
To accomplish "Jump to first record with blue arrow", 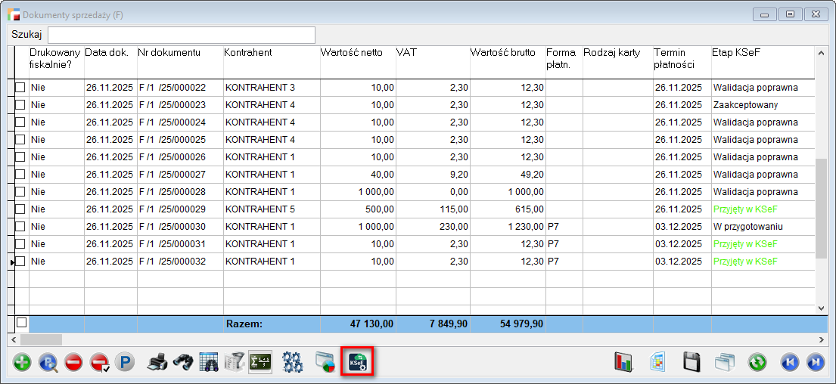I will coord(790,362).
